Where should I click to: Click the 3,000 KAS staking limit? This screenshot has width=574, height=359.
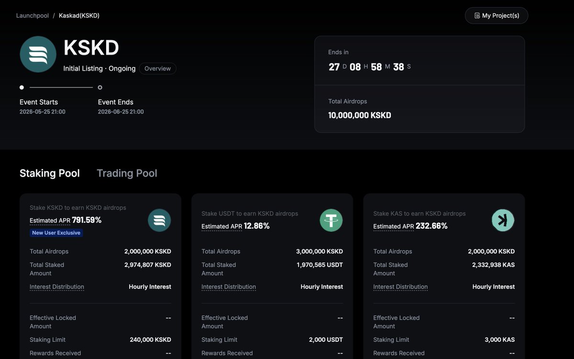coord(499,340)
